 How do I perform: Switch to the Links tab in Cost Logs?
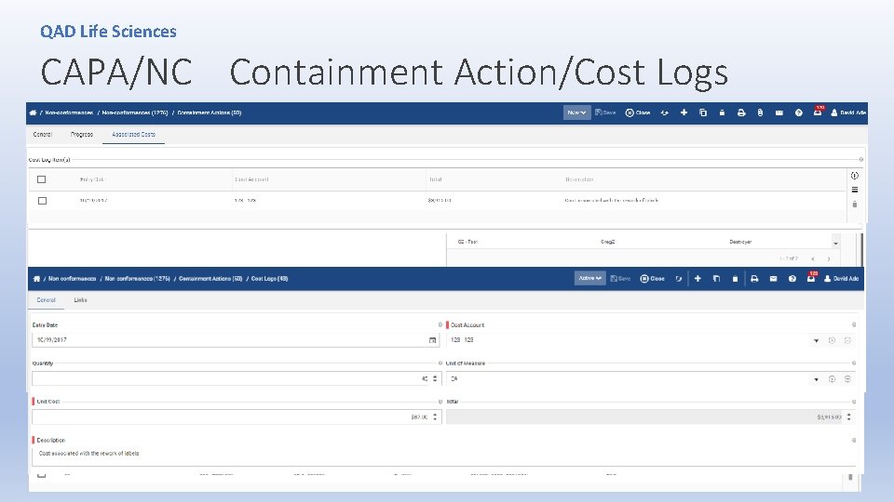click(80, 300)
